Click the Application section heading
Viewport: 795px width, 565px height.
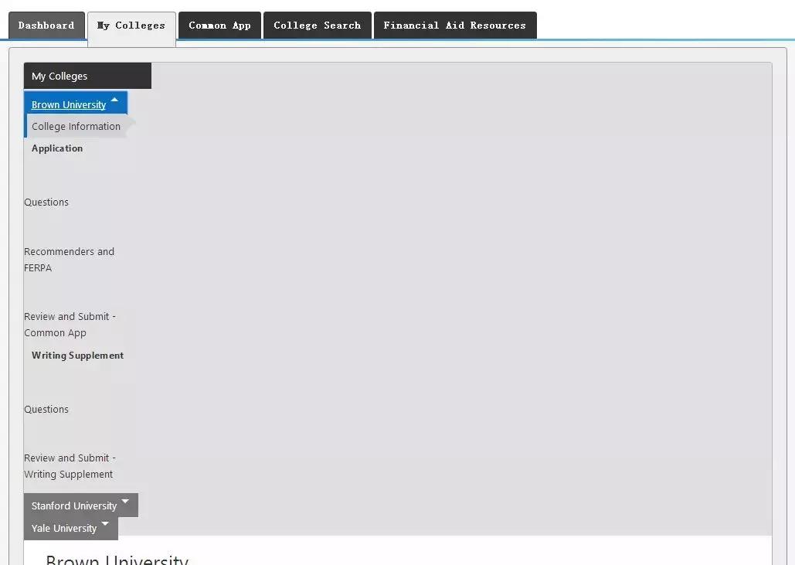tap(57, 148)
